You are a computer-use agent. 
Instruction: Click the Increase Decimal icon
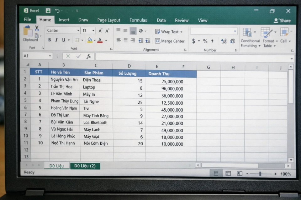pos(223,40)
